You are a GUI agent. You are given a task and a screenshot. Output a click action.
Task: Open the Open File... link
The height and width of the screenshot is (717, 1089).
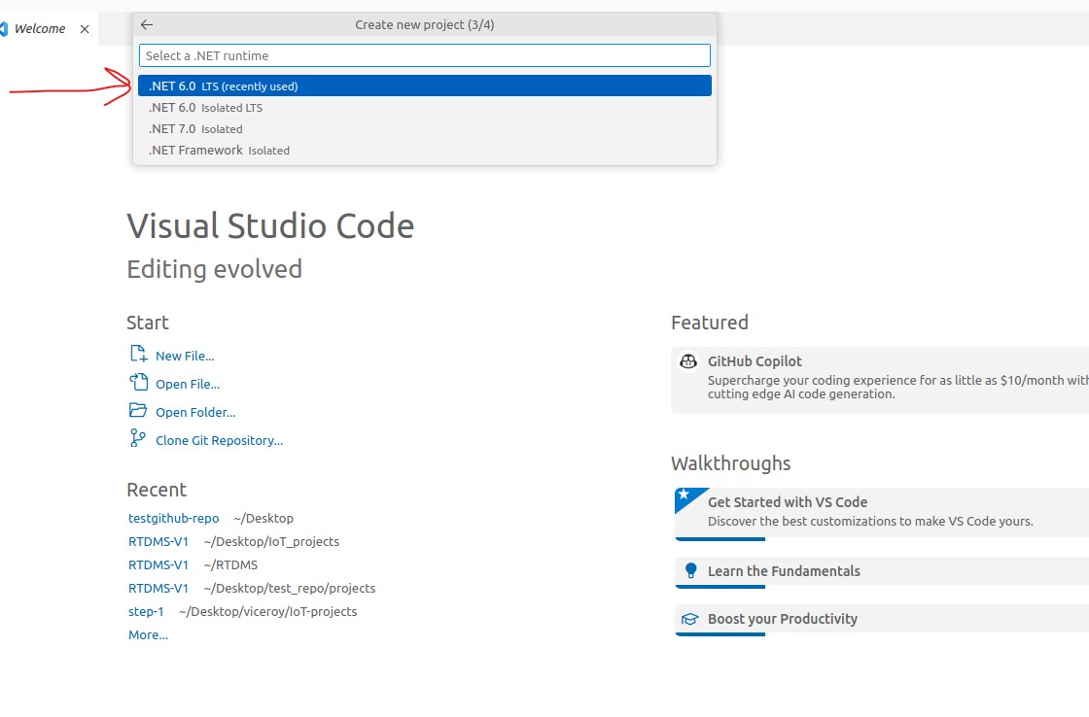point(188,385)
